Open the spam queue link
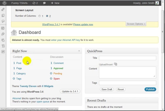 tap(43, 102)
